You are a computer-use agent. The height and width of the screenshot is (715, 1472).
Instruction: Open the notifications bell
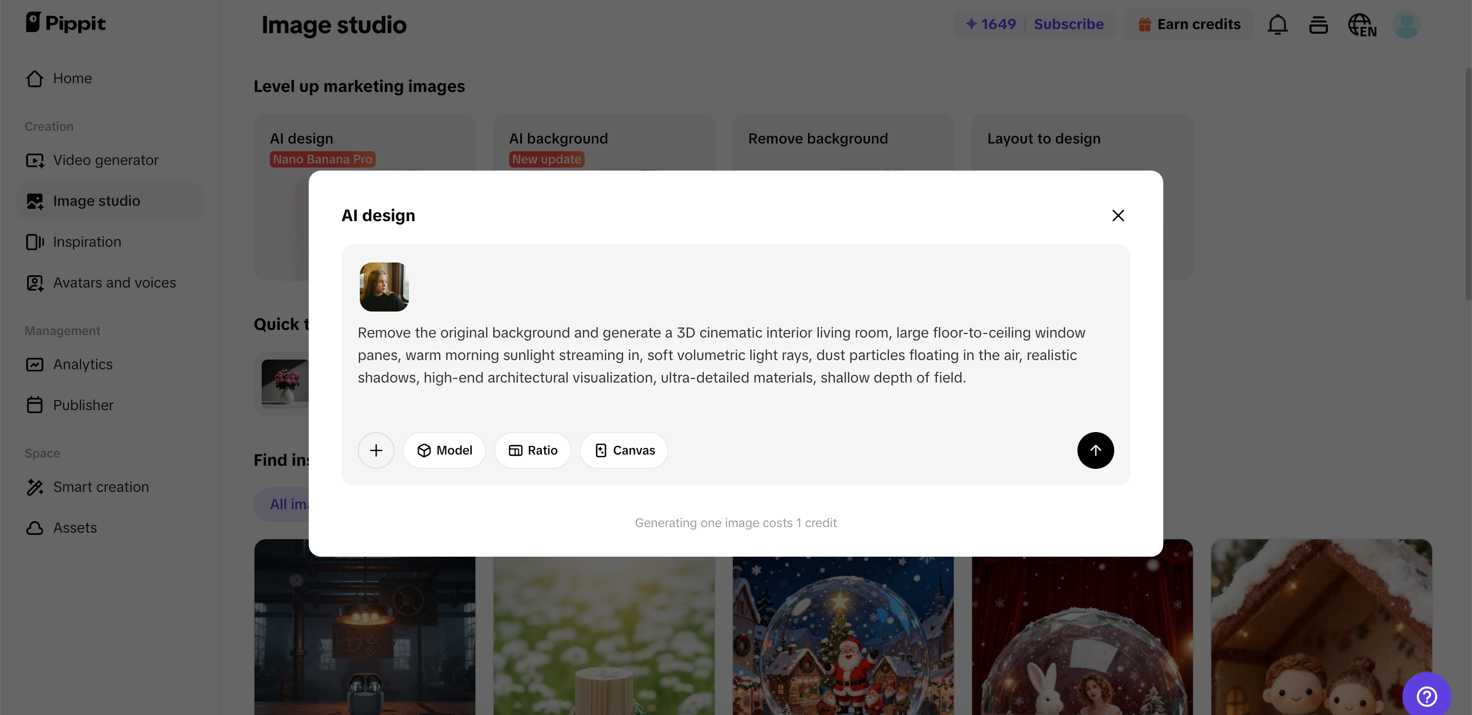click(1277, 25)
